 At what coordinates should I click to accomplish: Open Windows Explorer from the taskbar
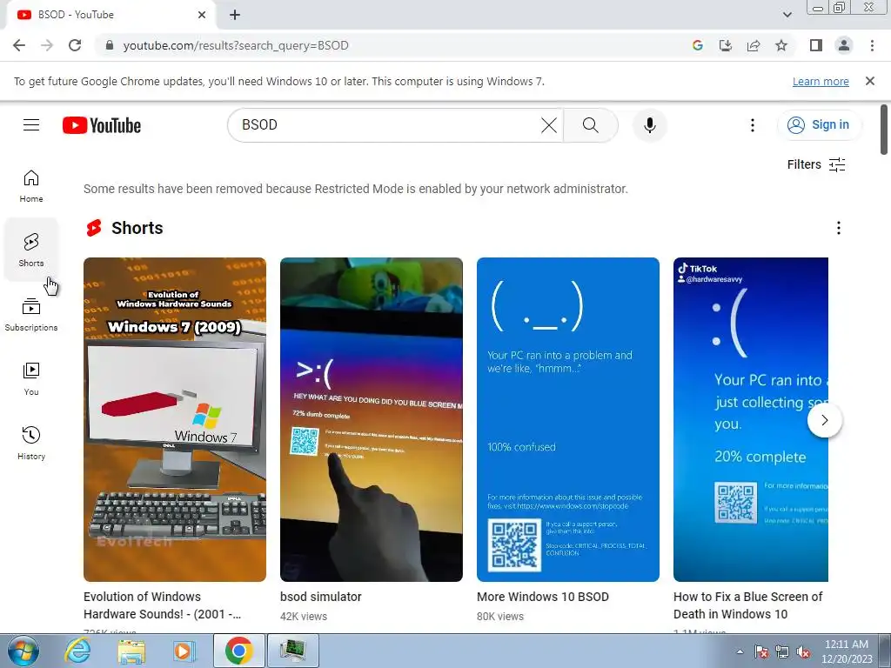[x=131, y=651]
